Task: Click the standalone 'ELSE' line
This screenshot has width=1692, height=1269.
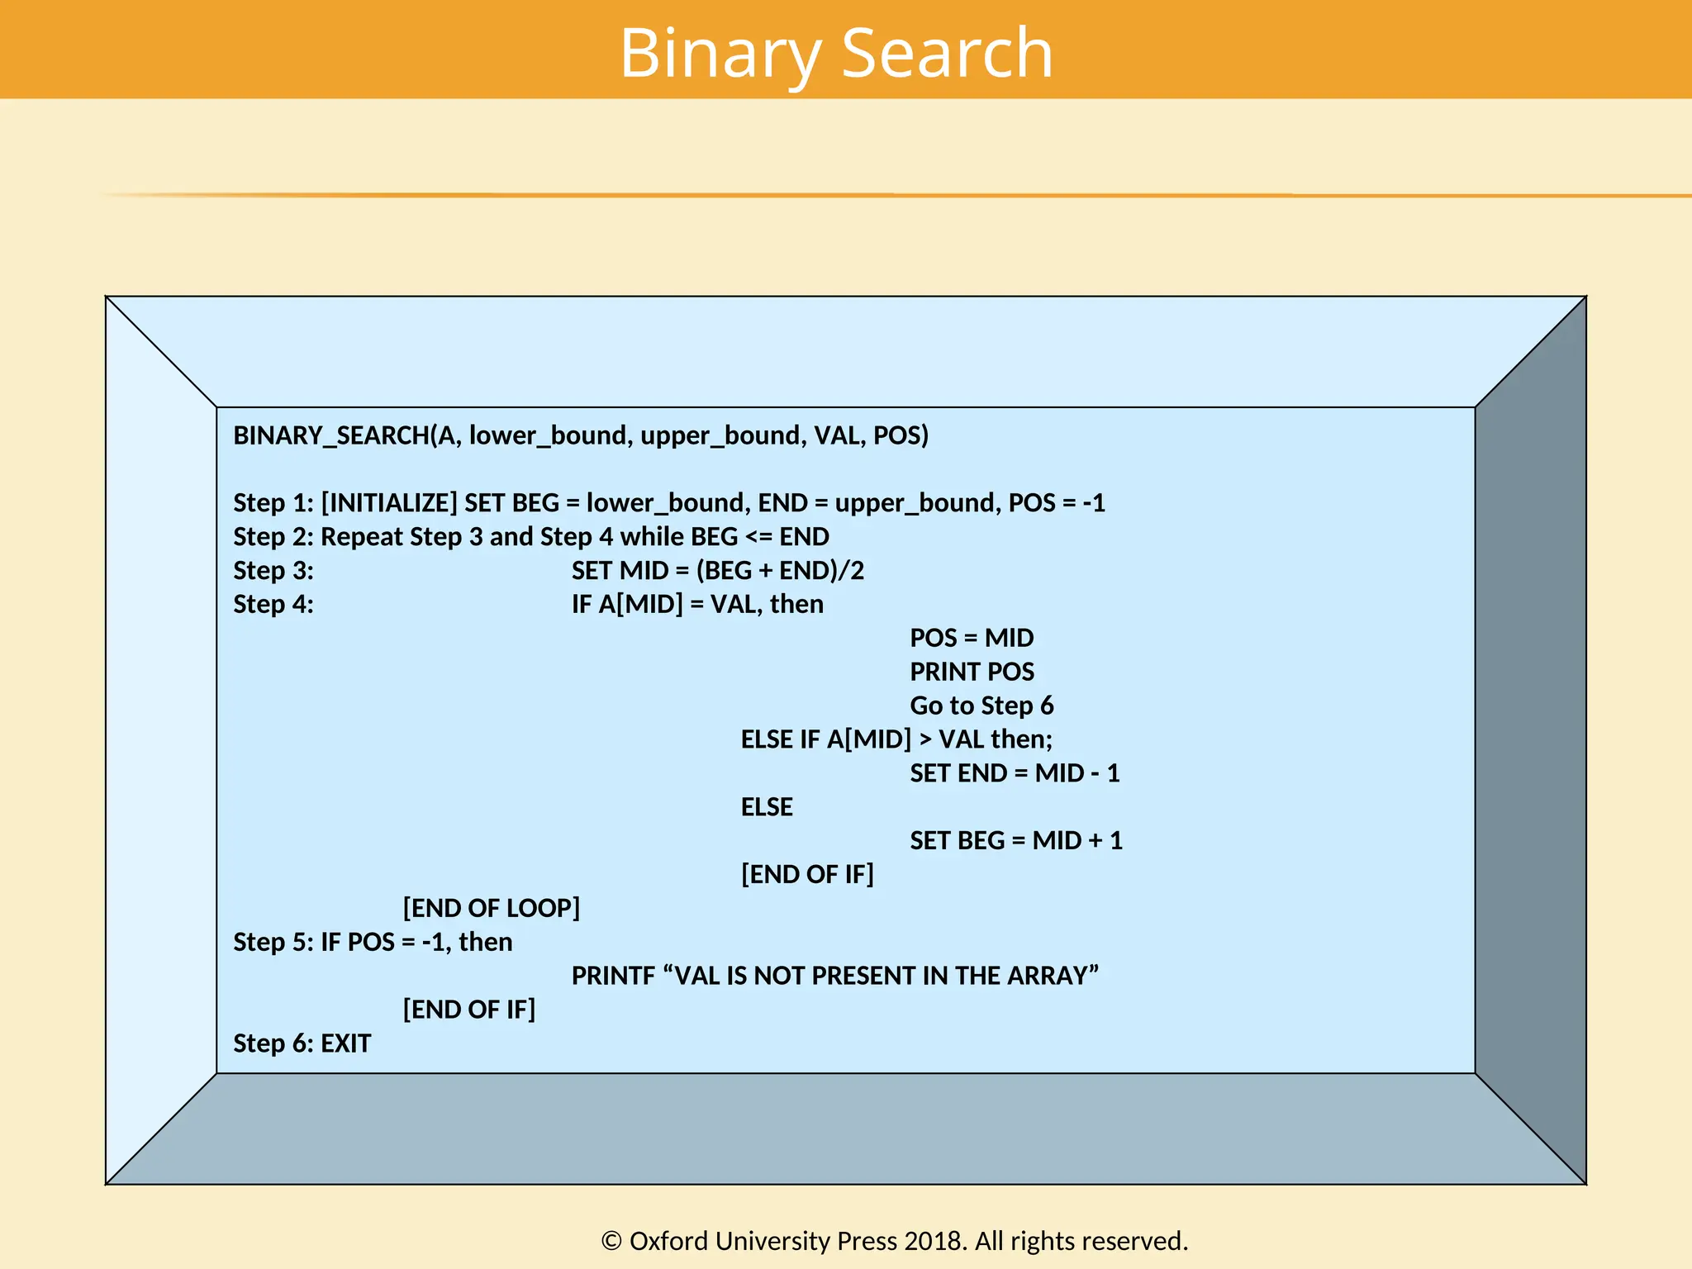Action: tap(767, 807)
